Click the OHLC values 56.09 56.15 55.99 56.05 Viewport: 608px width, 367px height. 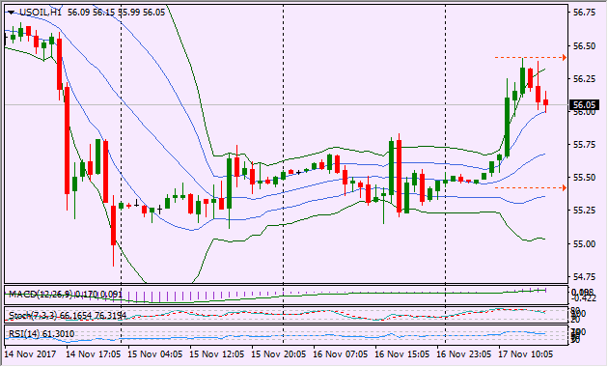[x=117, y=13]
